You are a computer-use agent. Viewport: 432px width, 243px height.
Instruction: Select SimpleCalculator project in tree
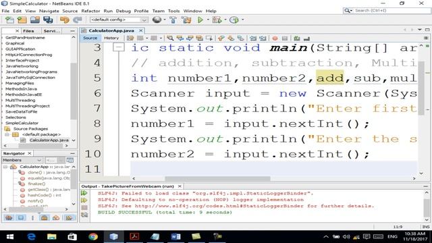22,123
